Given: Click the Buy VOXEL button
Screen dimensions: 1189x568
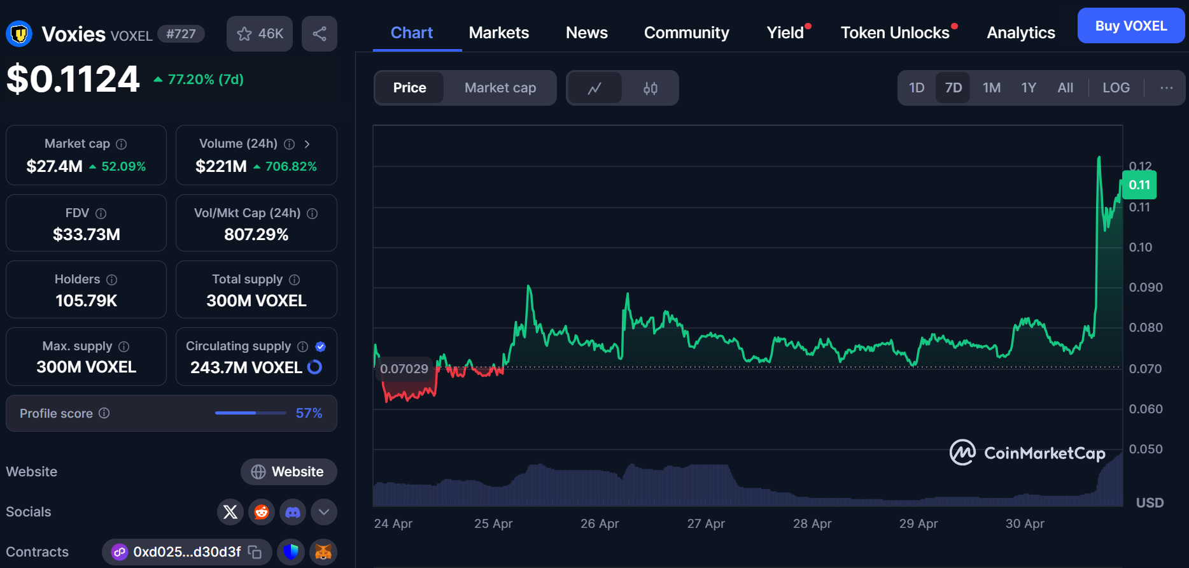Looking at the screenshot, I should tap(1130, 26).
